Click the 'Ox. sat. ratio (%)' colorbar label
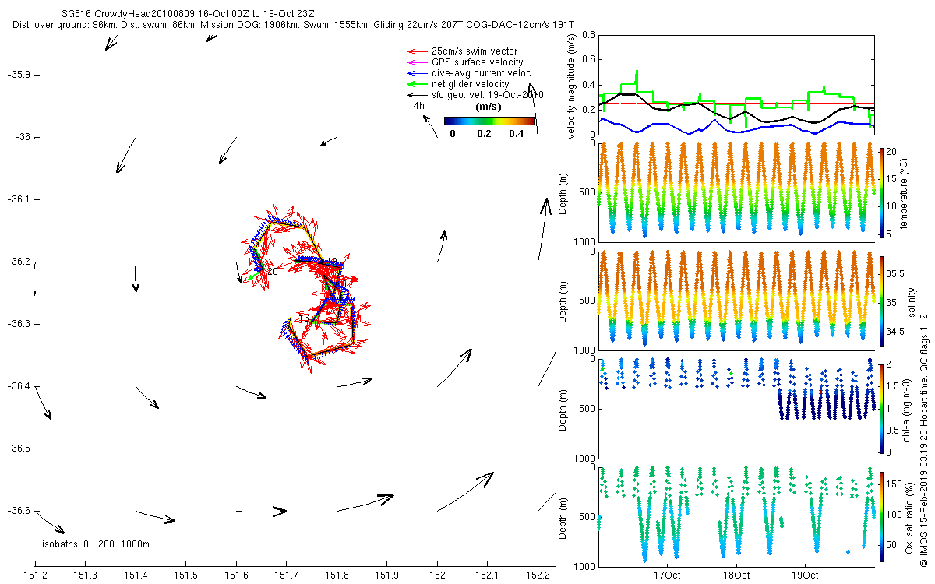The image size is (935, 584). point(910,516)
